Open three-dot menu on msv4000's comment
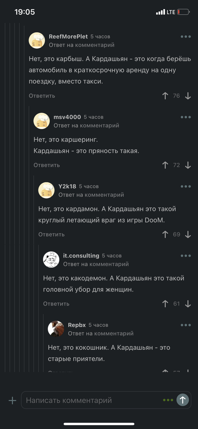The width and height of the screenshot is (198, 429). 186,117
